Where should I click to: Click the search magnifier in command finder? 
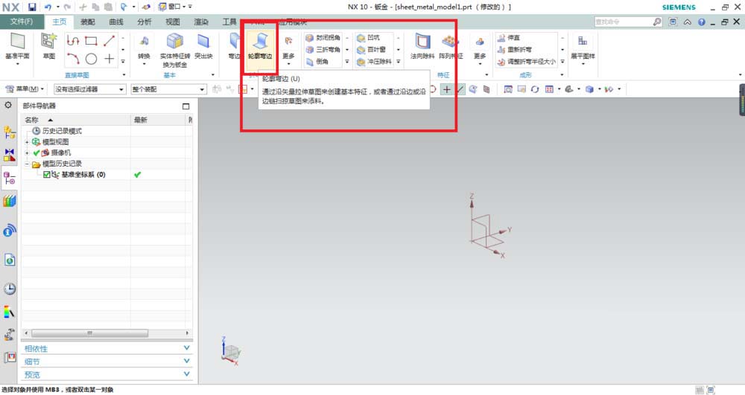point(656,22)
